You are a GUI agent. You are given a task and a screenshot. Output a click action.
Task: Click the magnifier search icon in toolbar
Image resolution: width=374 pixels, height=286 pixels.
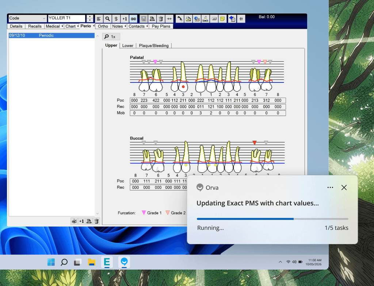[107, 19]
